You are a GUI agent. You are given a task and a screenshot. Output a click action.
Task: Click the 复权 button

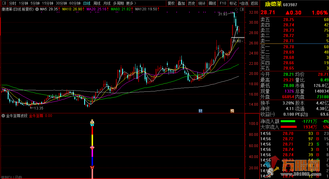point(171,3)
